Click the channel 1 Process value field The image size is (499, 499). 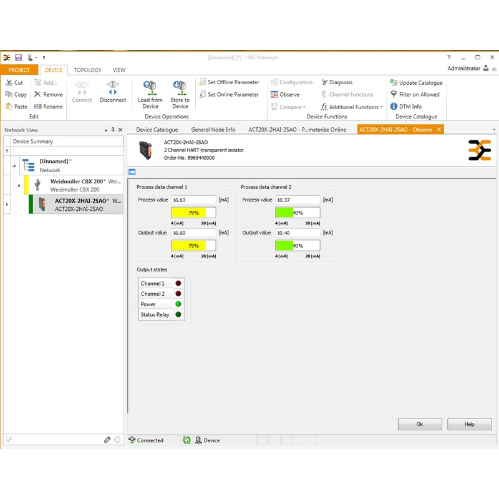coord(193,200)
